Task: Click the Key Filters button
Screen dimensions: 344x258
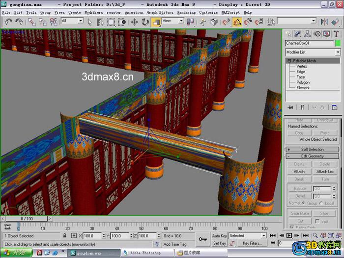Action: (251, 243)
